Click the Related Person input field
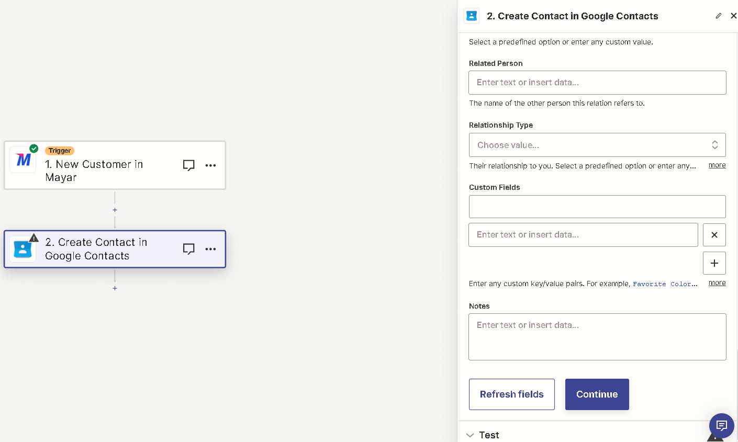 point(597,83)
